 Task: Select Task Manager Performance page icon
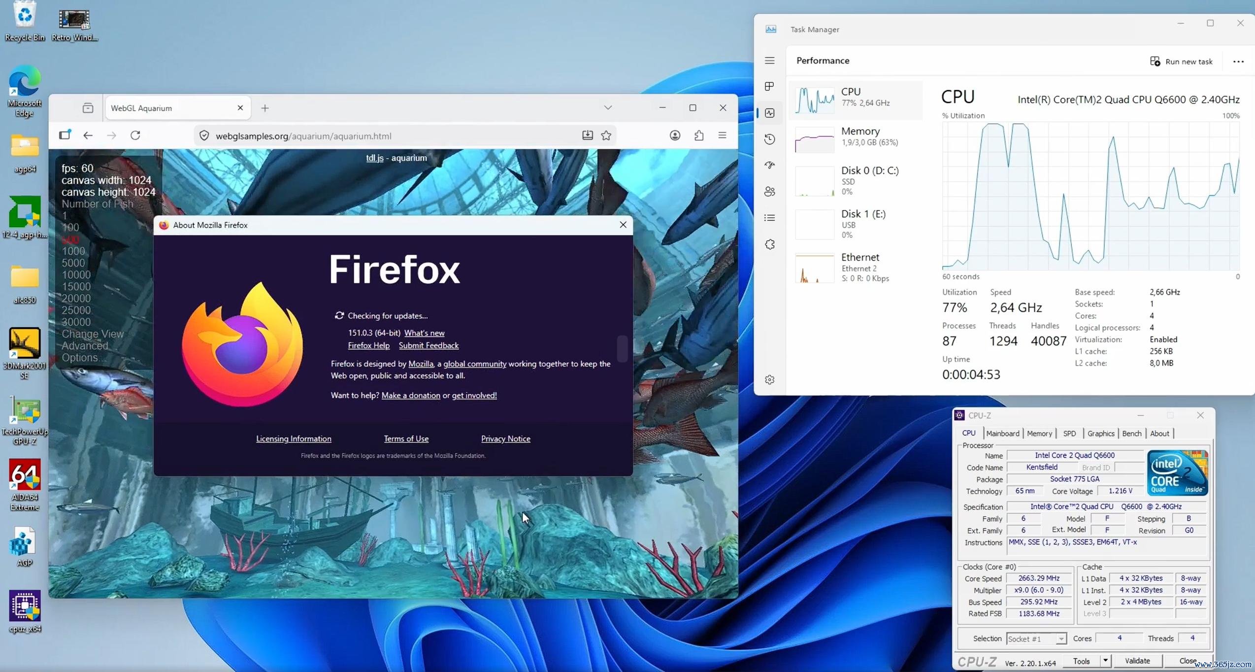pos(770,113)
